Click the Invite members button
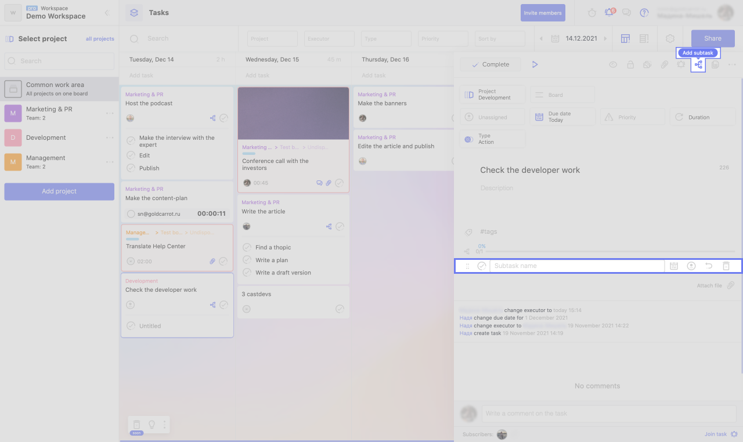The width and height of the screenshot is (743, 442). [x=543, y=13]
